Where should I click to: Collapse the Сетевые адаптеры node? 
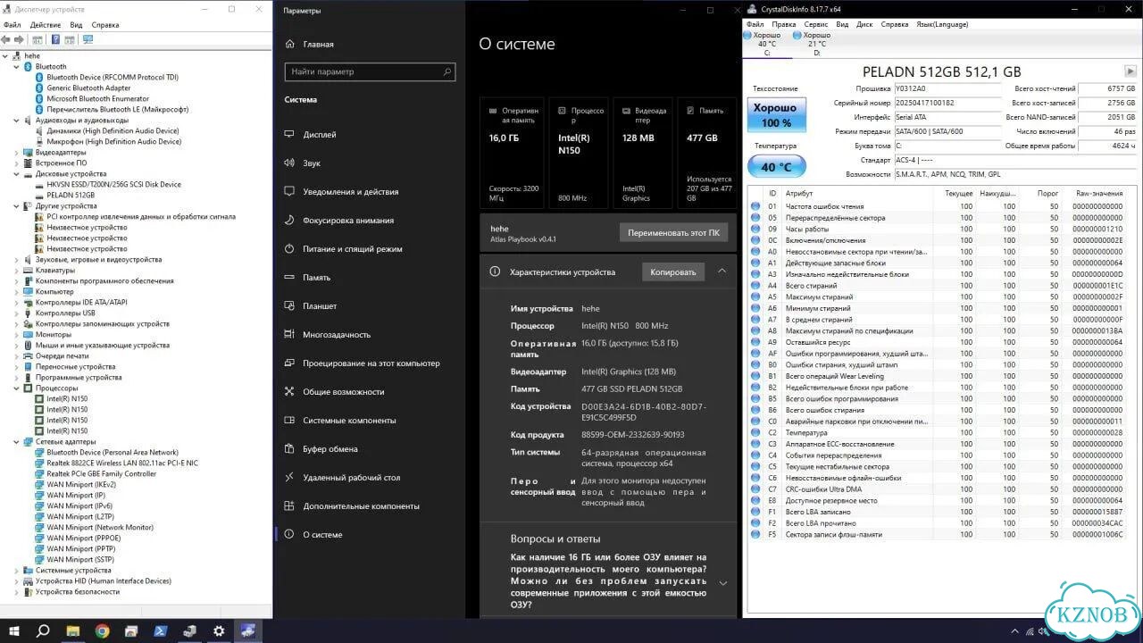17,442
